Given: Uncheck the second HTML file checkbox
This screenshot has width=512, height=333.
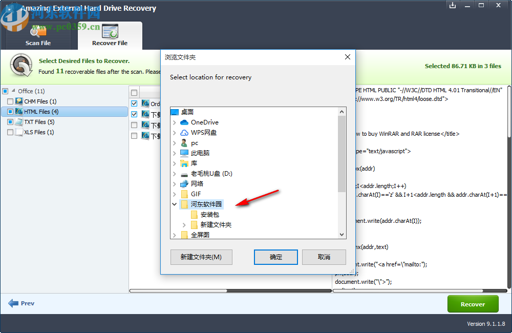Looking at the screenshot, I should coord(134,114).
